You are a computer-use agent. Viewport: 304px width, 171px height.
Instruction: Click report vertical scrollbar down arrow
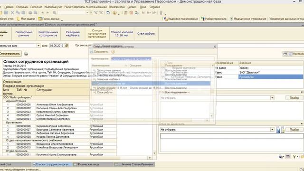[x=154, y=153]
